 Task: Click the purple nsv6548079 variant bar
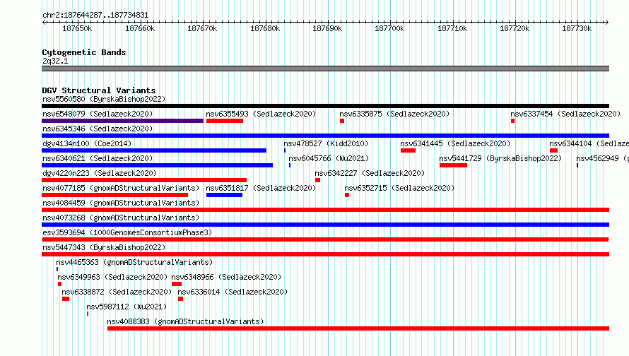tap(122, 121)
